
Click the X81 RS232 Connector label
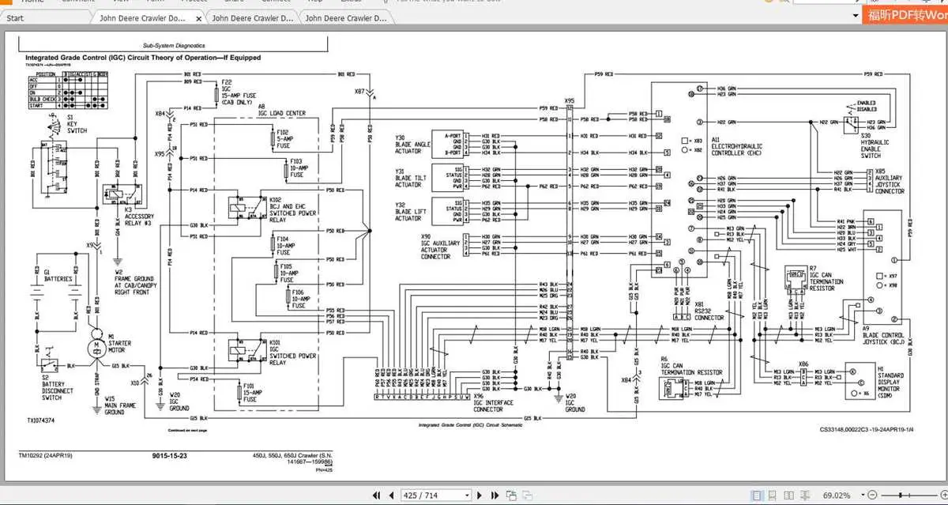coord(709,311)
